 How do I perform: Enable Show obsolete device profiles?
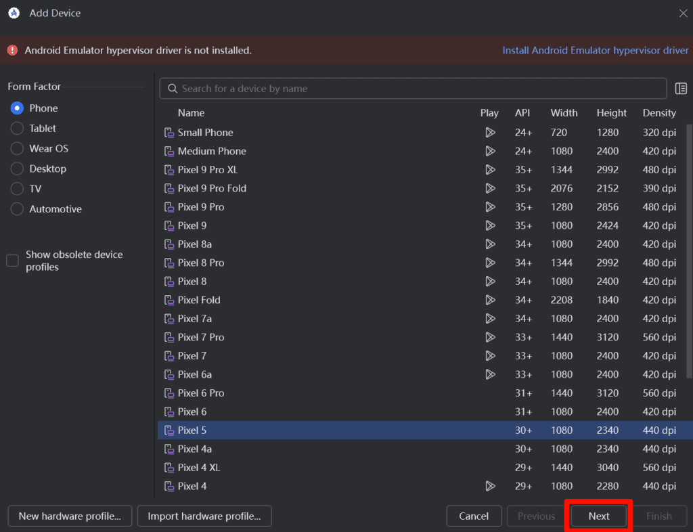pos(13,261)
